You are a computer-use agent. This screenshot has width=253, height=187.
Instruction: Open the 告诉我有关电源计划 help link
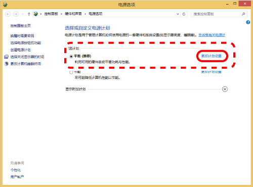click(212, 35)
